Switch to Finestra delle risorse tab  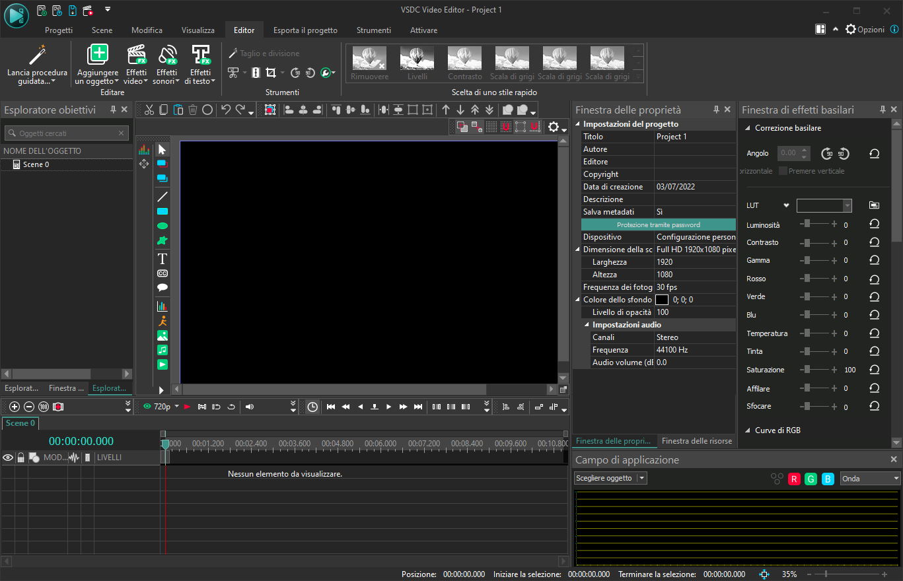[696, 441]
